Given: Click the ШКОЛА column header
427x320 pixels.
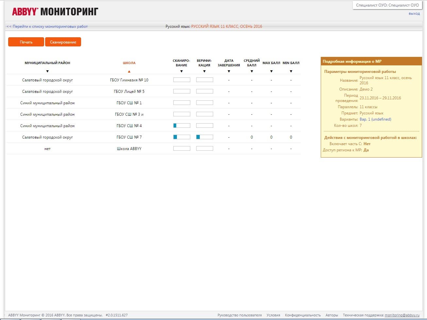Looking at the screenshot, I should (x=129, y=63).
